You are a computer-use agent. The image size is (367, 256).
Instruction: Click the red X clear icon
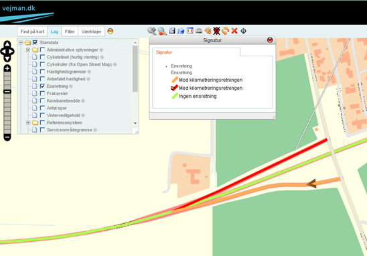[x=234, y=31]
